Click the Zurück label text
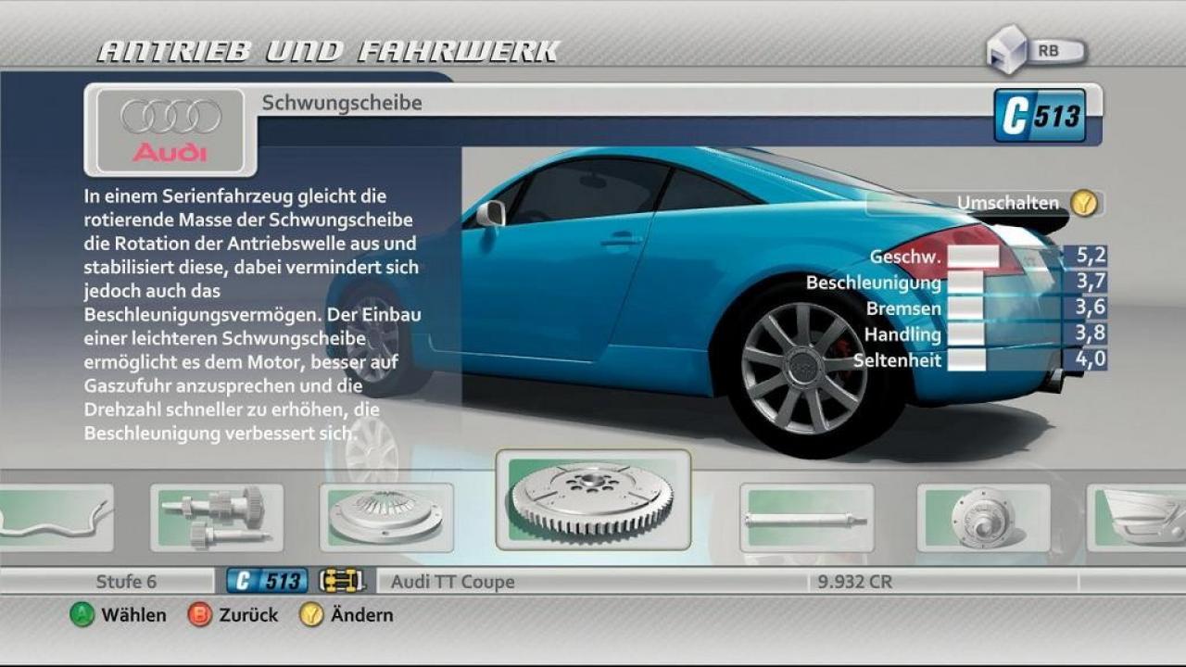Image resolution: width=1186 pixels, height=667 pixels. [x=248, y=615]
